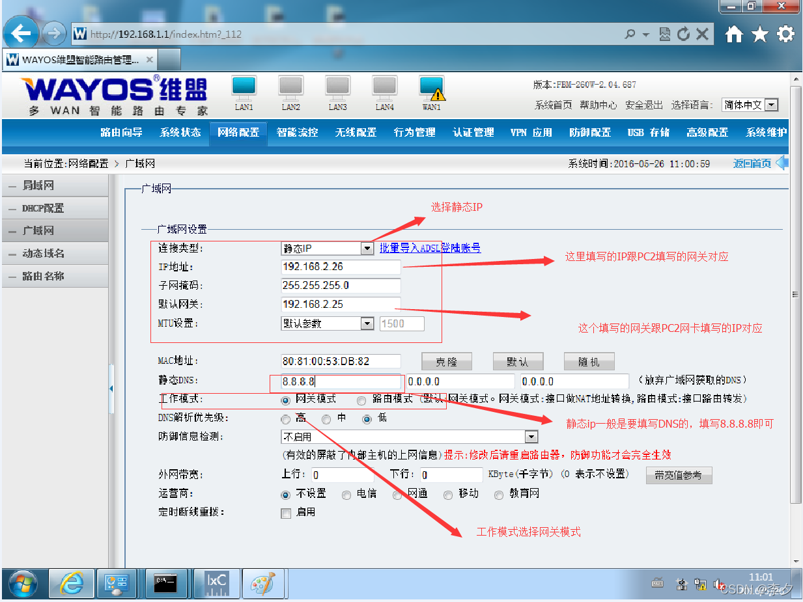Open the 无线配置 menu tab
This screenshot has width=803, height=602.
(356, 132)
